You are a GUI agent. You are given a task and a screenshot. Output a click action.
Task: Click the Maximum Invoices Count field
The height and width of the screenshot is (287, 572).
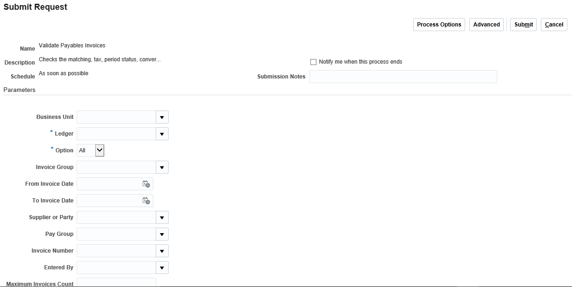click(x=116, y=283)
